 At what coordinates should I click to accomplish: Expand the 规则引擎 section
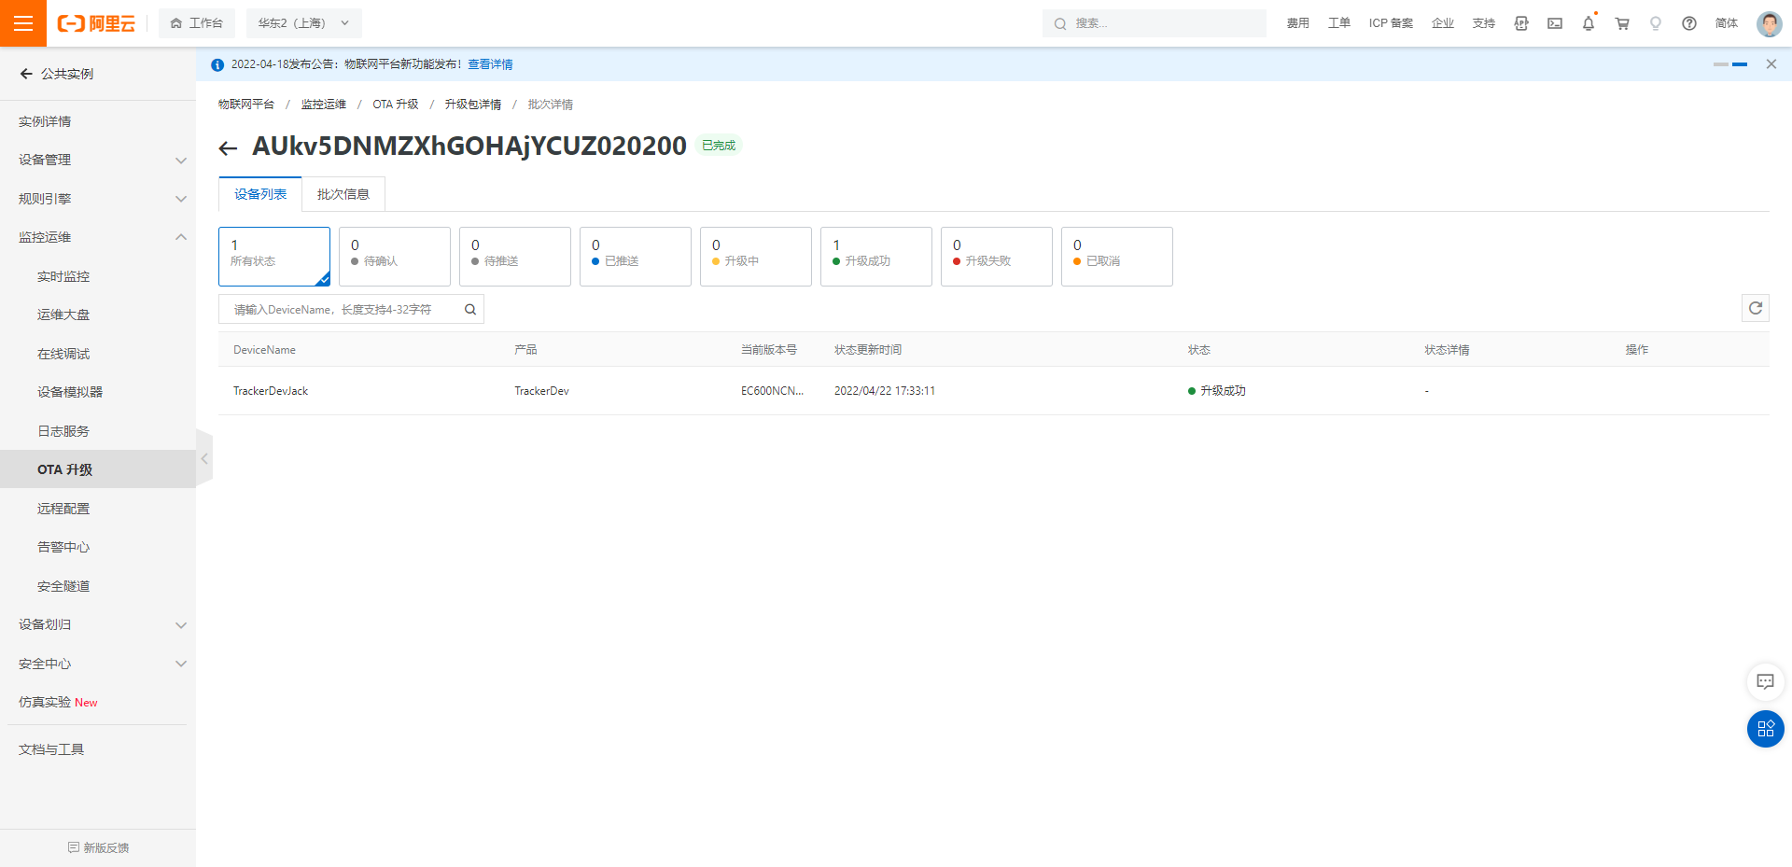pyautogui.click(x=98, y=199)
